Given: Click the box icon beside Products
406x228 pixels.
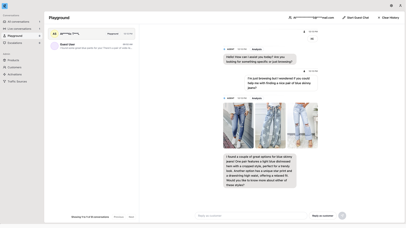Looking at the screenshot, I should [x=5, y=60].
